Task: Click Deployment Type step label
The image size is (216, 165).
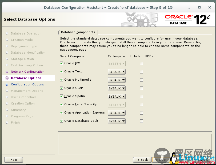Action: (24, 46)
